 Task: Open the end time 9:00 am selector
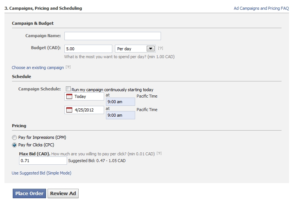(121, 115)
